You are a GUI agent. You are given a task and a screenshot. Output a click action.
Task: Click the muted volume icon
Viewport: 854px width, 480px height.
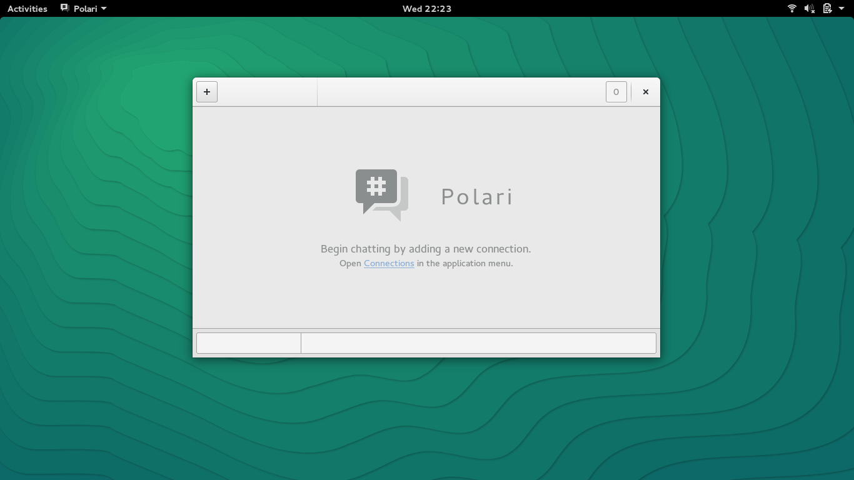(x=810, y=8)
